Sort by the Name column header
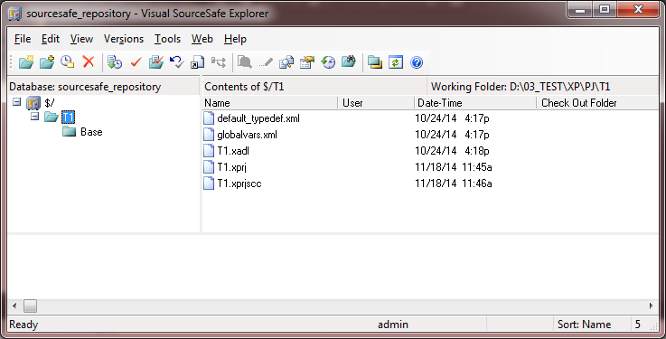Screen dimensions: 666x339 [269, 103]
